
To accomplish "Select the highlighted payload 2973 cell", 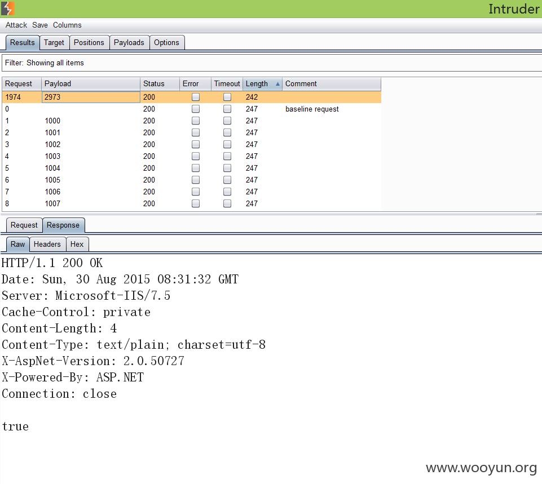I will click(91, 97).
